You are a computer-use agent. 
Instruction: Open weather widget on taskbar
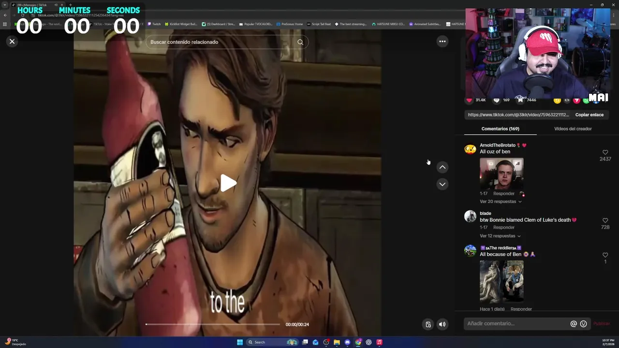(15, 342)
